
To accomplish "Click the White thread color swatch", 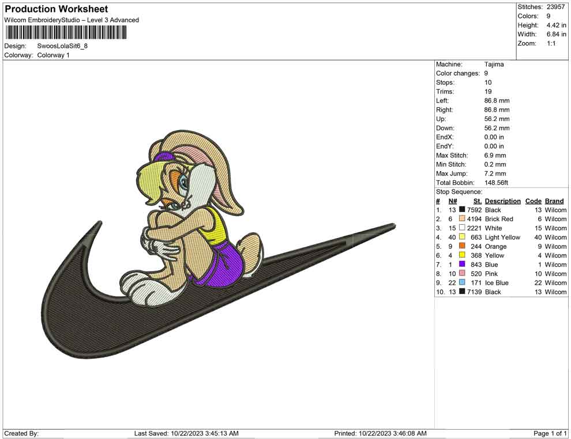I will [x=462, y=228].
